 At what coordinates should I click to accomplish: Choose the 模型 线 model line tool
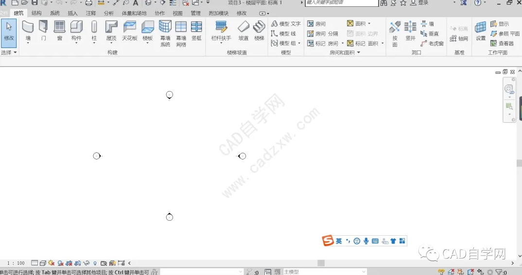tap(283, 33)
